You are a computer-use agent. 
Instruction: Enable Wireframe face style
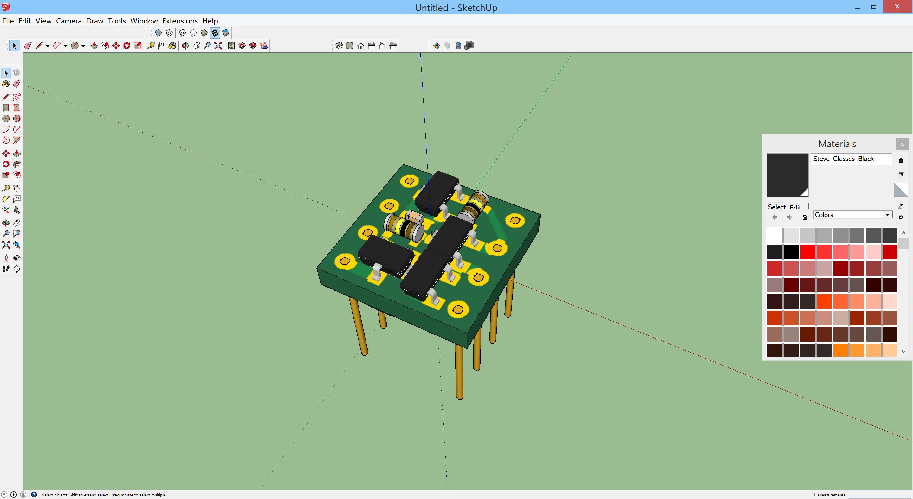(x=183, y=33)
